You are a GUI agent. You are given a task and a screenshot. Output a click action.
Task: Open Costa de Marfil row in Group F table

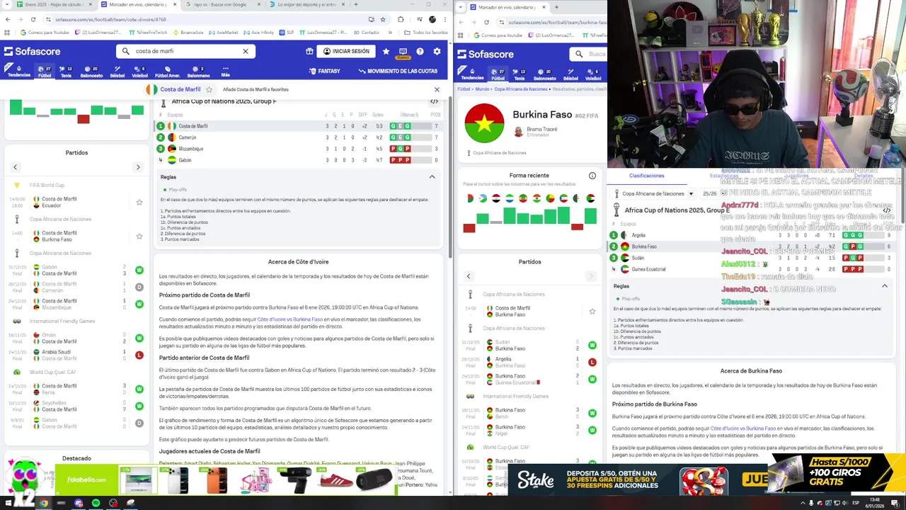coord(299,126)
